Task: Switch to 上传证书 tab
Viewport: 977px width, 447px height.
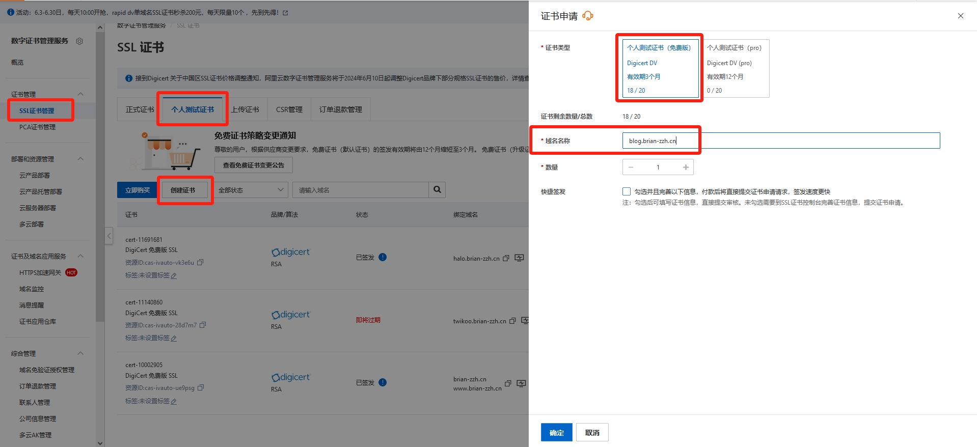Action: click(x=245, y=109)
